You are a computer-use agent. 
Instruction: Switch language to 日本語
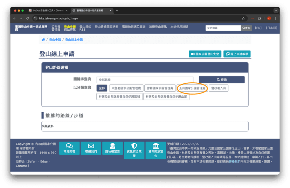(271, 28)
